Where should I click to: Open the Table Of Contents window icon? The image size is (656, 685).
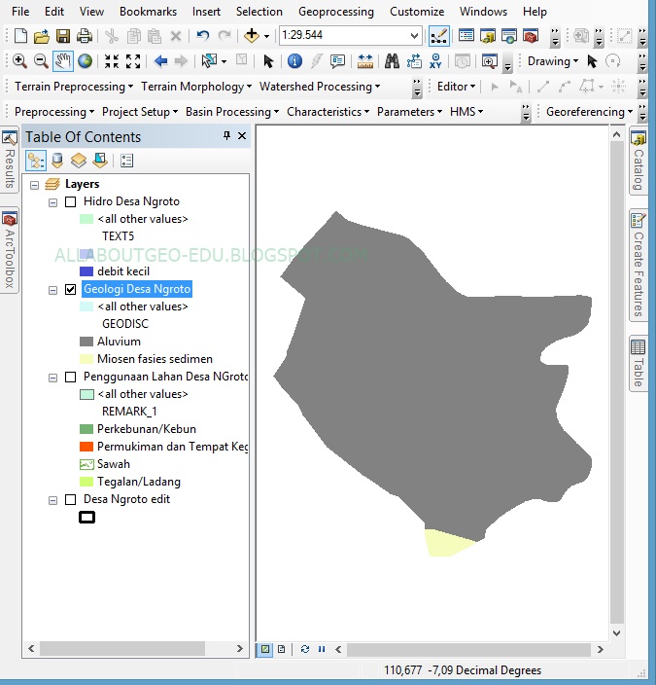point(466,36)
